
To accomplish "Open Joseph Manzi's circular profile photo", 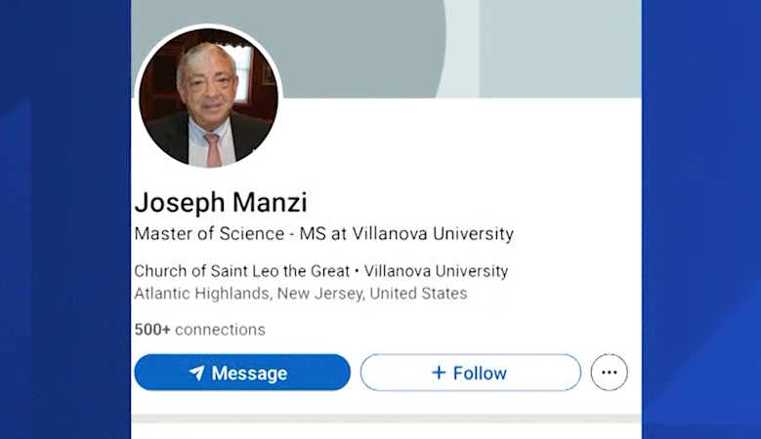I will pyautogui.click(x=209, y=98).
